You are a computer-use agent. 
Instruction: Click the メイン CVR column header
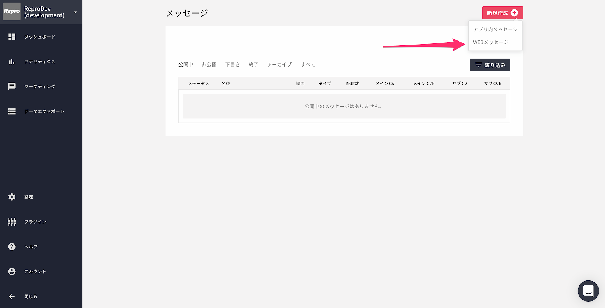point(424,84)
